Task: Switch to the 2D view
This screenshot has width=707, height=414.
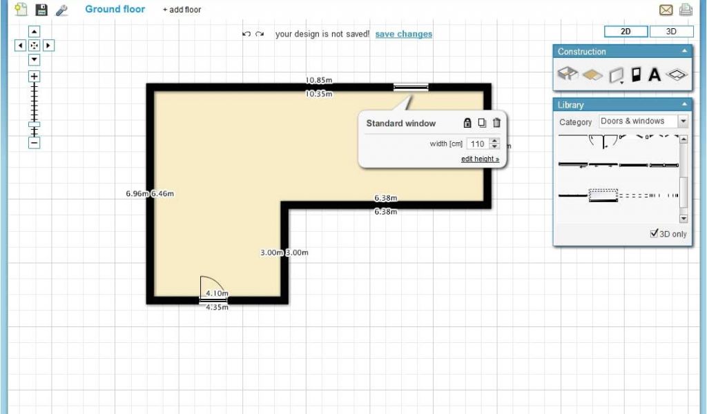Action: click(x=626, y=32)
